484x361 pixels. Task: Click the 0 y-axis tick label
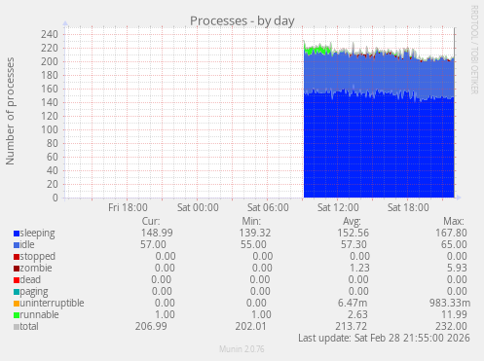(x=56, y=198)
